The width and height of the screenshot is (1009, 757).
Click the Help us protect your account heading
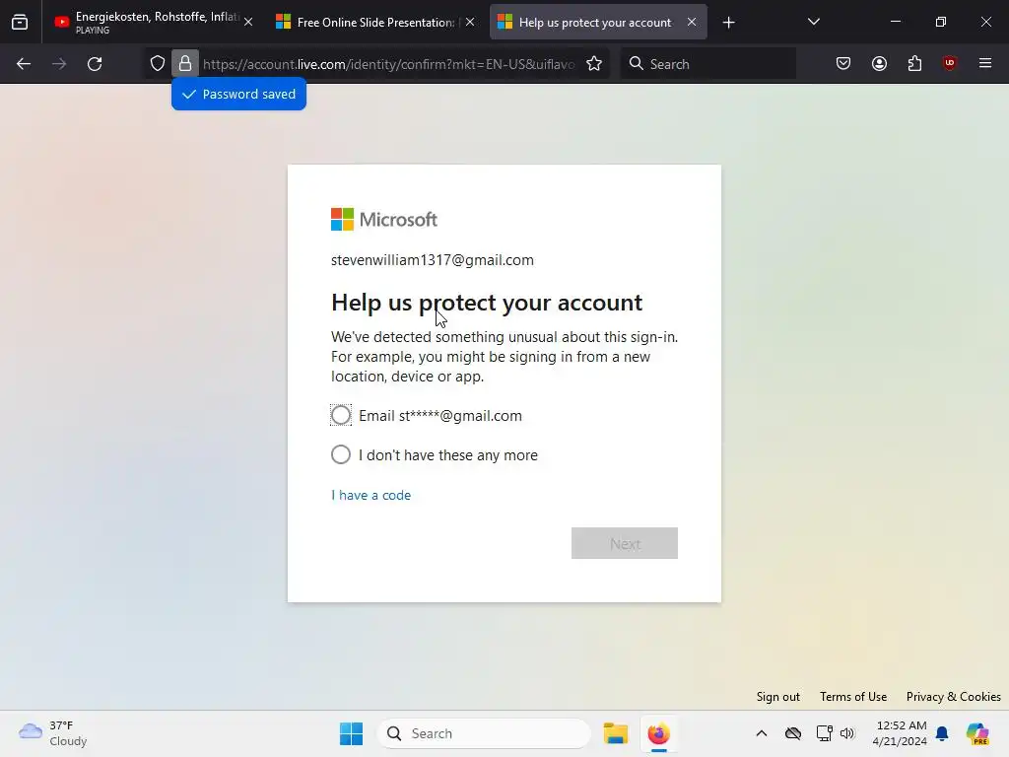coord(487,303)
